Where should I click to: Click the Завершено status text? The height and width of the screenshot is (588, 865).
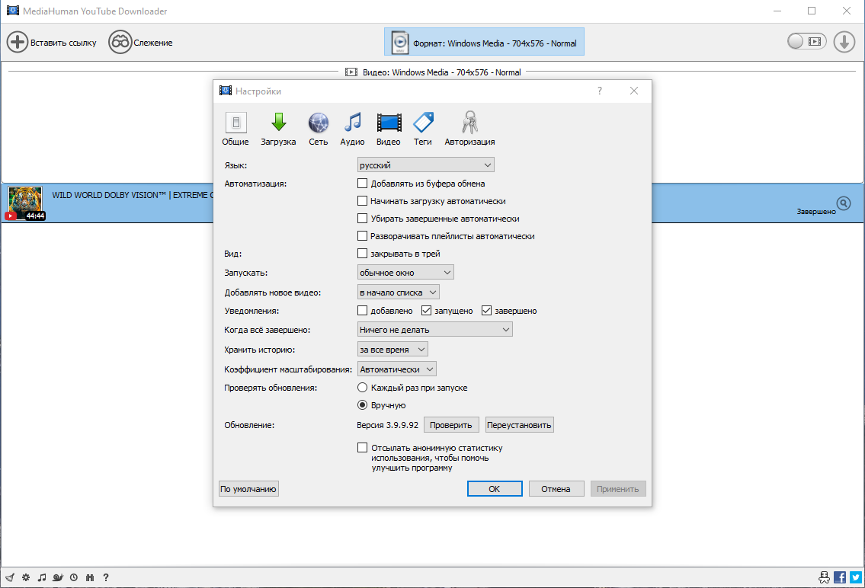816,212
